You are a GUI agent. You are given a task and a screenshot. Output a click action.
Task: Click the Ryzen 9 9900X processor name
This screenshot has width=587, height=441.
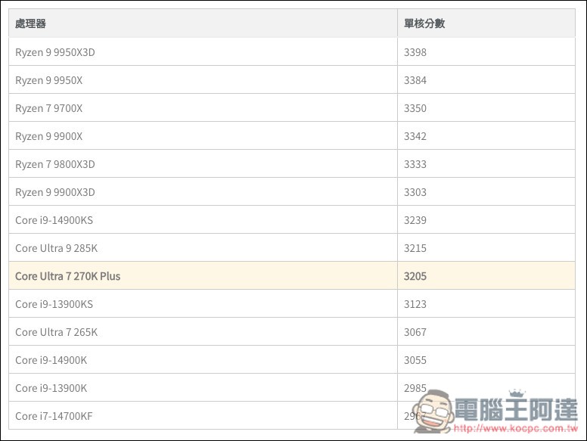pos(48,136)
